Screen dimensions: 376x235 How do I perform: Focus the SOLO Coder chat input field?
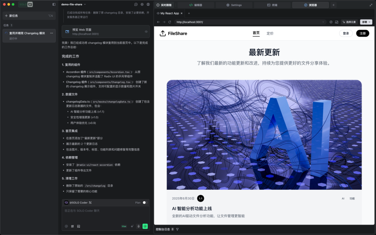click(x=105, y=214)
